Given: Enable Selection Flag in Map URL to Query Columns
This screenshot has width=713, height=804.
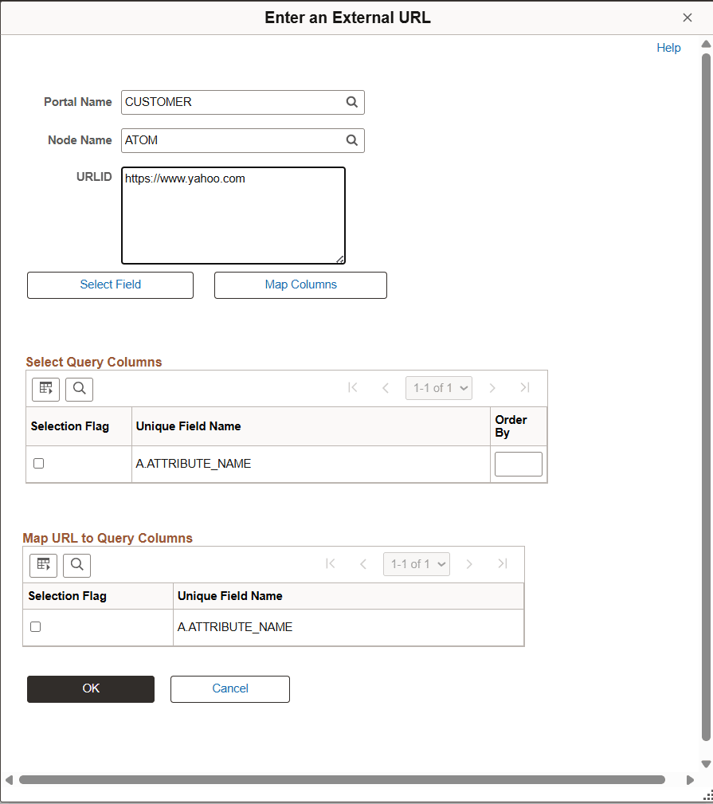Looking at the screenshot, I should click(x=35, y=626).
